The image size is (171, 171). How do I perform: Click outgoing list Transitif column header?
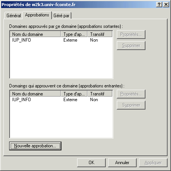(x=100, y=34)
